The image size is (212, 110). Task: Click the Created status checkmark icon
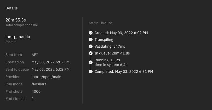[x=91, y=33]
